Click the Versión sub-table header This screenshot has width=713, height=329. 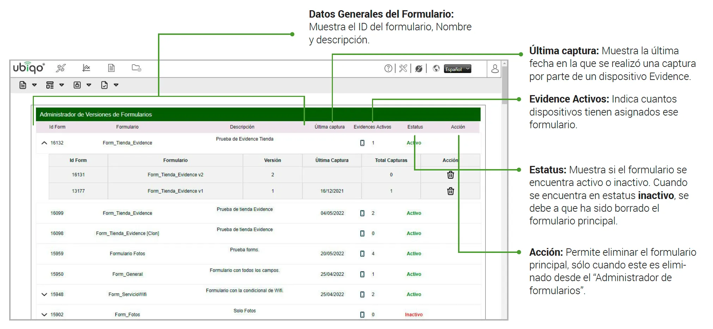click(x=273, y=160)
